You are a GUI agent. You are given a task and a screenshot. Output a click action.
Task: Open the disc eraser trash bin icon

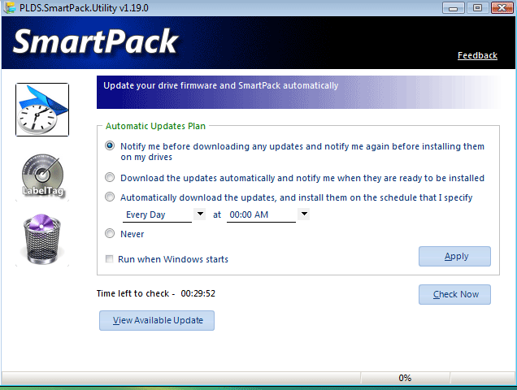[42, 239]
